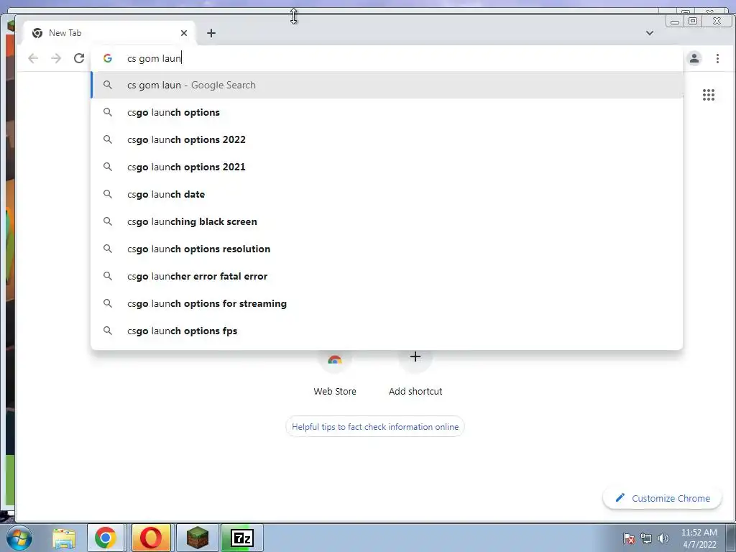Image resolution: width=736 pixels, height=552 pixels.
Task: Pick 'csgo launch options fps' suggestion
Action: pyautogui.click(x=387, y=331)
